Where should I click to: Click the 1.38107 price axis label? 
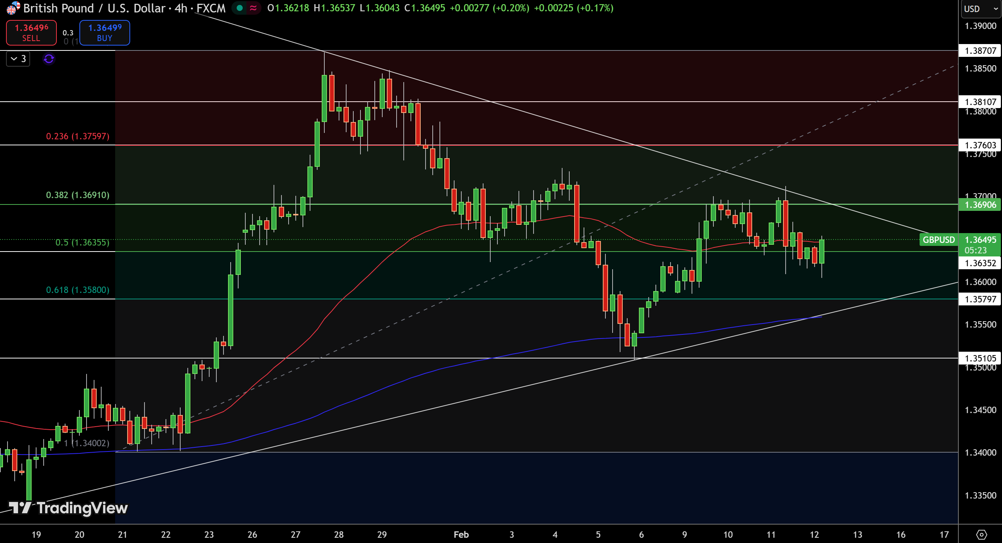click(980, 102)
